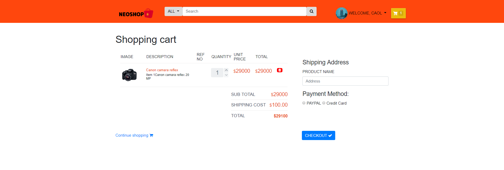Image resolution: width=504 pixels, height=170 pixels.
Task: Click the Item 1Canon camara reflex 20 MP text
Action: pyautogui.click(x=167, y=77)
